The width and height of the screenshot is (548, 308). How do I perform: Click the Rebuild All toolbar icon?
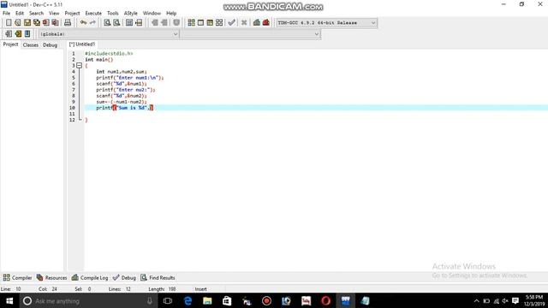[x=219, y=23]
